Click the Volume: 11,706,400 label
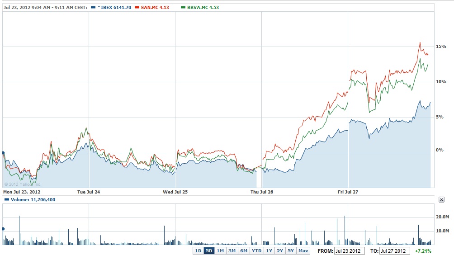 (x=33, y=200)
